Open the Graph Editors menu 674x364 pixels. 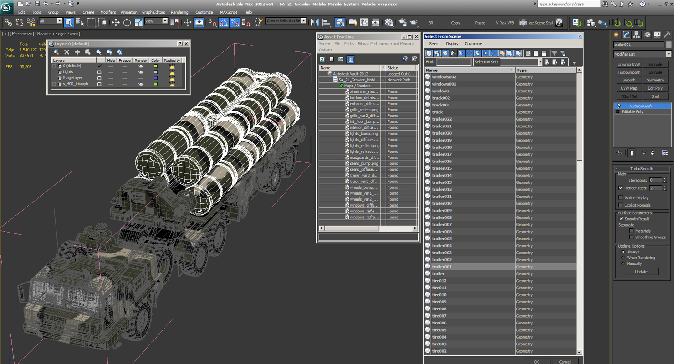(x=153, y=12)
